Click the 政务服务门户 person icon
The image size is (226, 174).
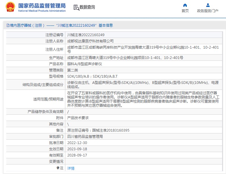208,5
